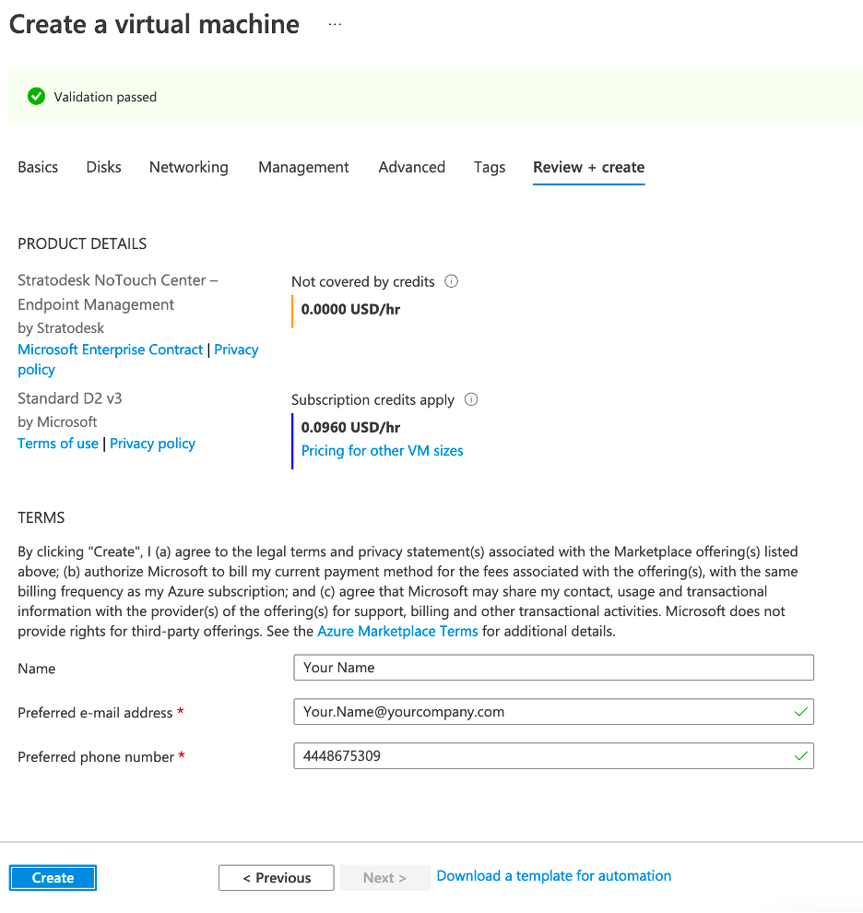
Task: Click the 0.0000 USD/hr price text
Action: pos(350,309)
